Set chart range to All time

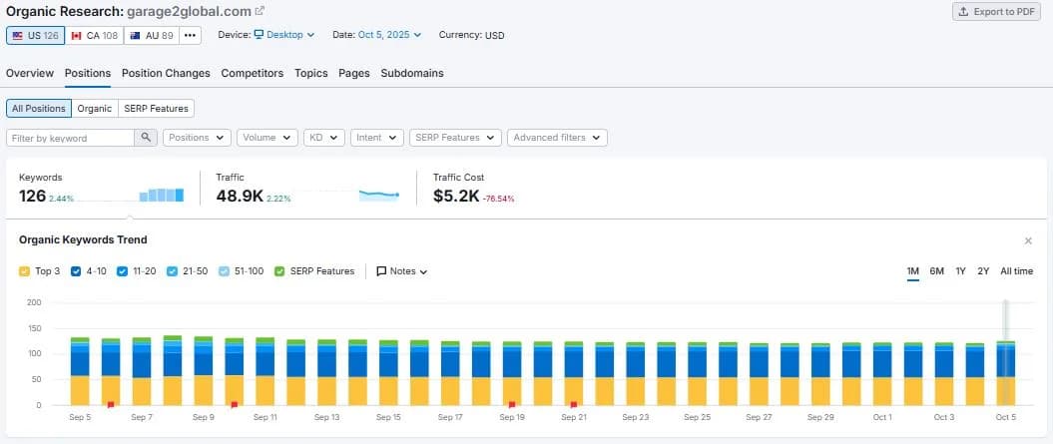[1017, 271]
